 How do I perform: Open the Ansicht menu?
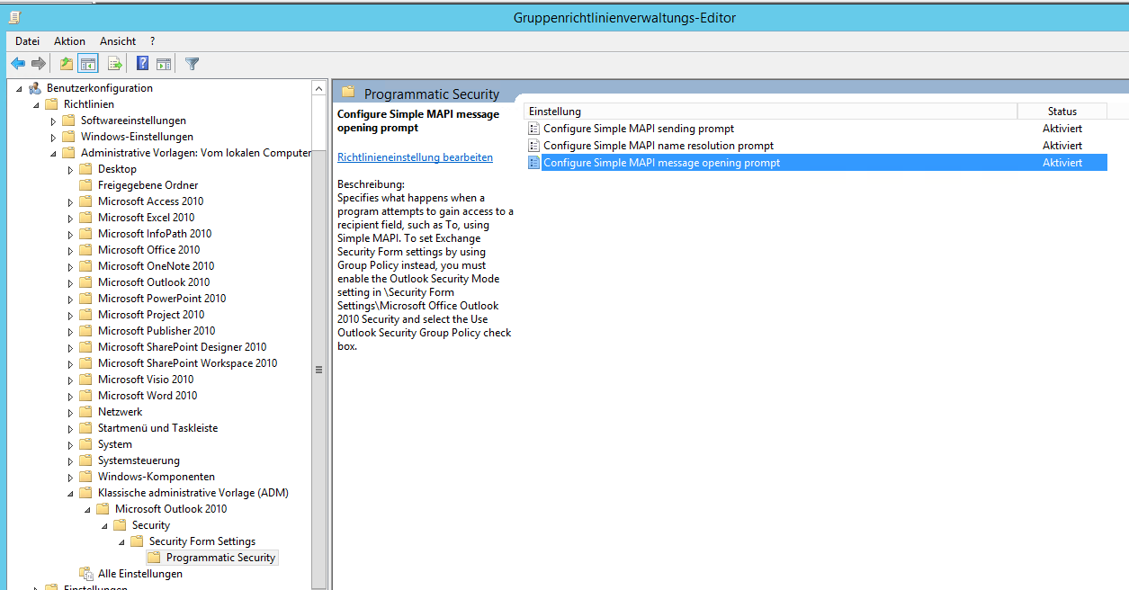pyautogui.click(x=118, y=41)
